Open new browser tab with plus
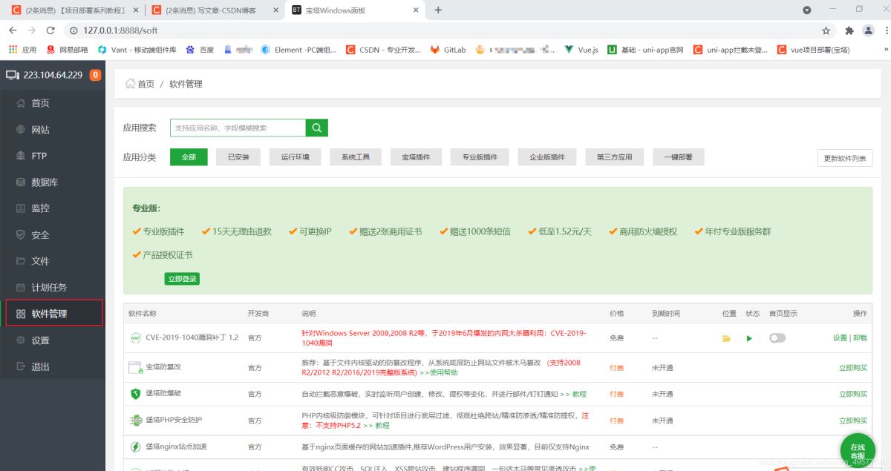This screenshot has height=471, width=891. [438, 10]
